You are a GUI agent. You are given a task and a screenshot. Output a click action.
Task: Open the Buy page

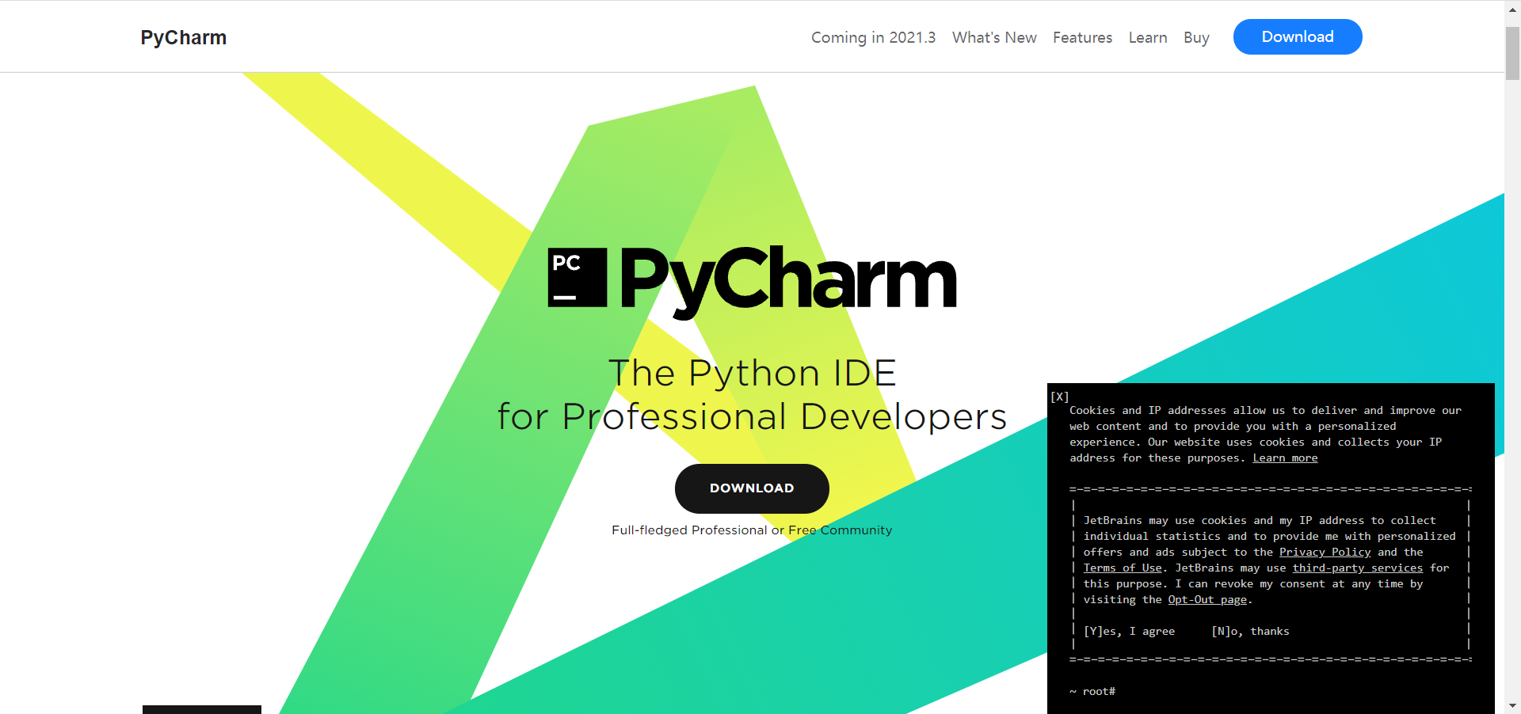click(x=1196, y=37)
